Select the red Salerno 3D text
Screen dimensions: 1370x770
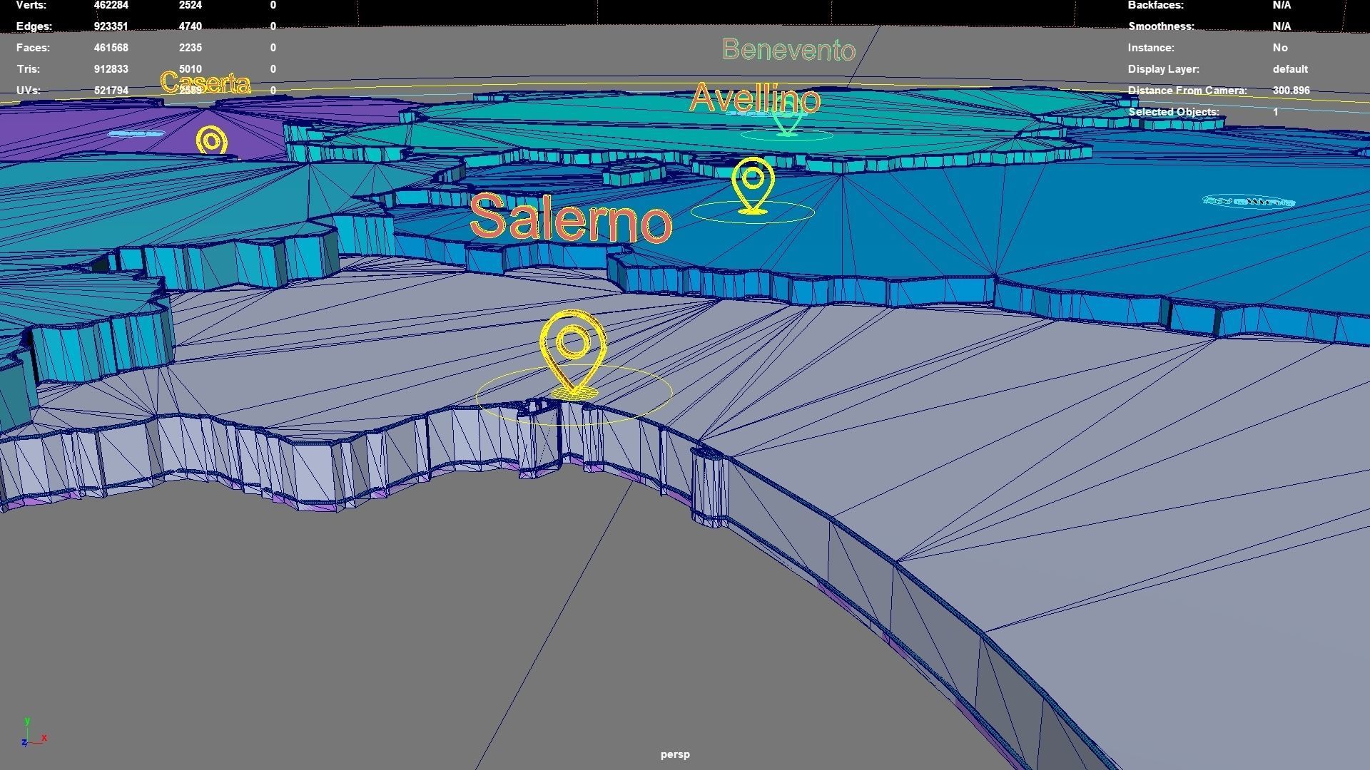(x=570, y=218)
